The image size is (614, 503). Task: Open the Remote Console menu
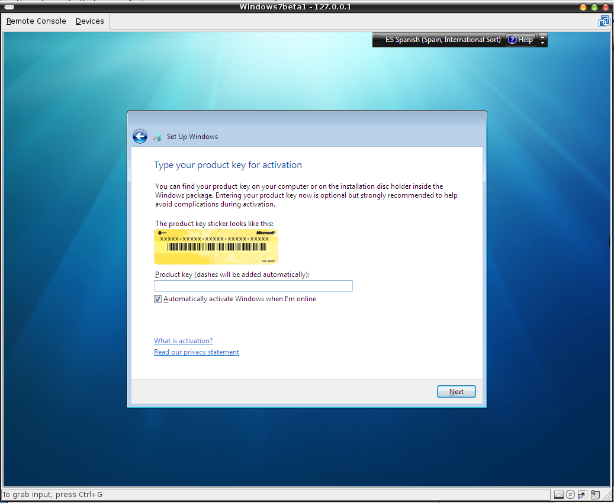36,21
